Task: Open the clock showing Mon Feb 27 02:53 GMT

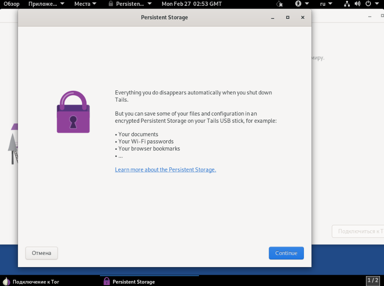Action: point(191,4)
